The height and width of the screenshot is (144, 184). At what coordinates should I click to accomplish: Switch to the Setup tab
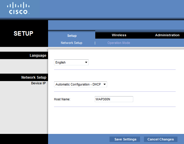pyautogui.click(x=72, y=36)
